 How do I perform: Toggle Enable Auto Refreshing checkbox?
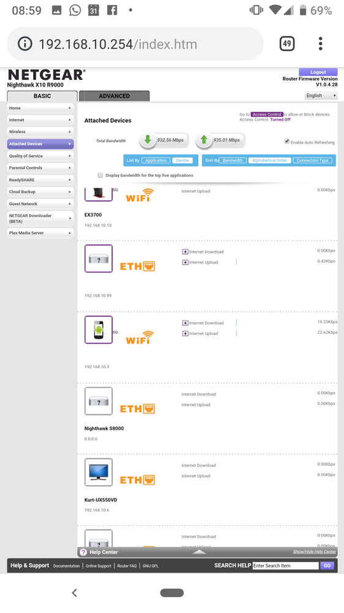click(287, 141)
